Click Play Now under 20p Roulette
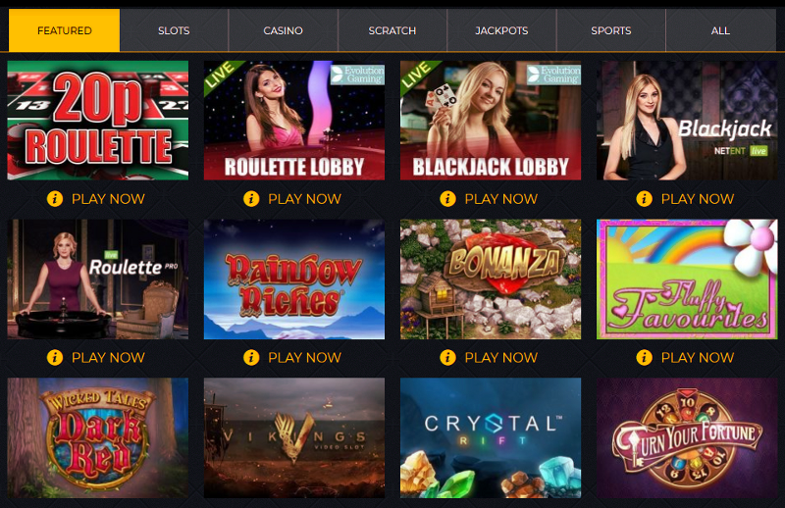The width and height of the screenshot is (785, 508). pos(108,199)
